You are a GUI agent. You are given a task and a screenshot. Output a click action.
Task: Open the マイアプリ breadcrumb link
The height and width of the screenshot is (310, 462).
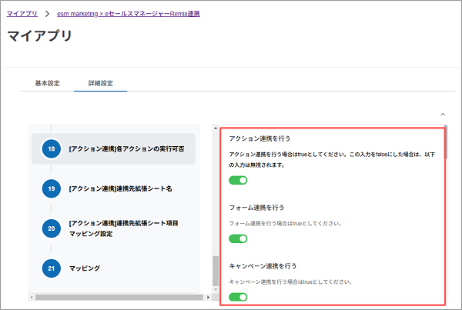[x=22, y=13]
